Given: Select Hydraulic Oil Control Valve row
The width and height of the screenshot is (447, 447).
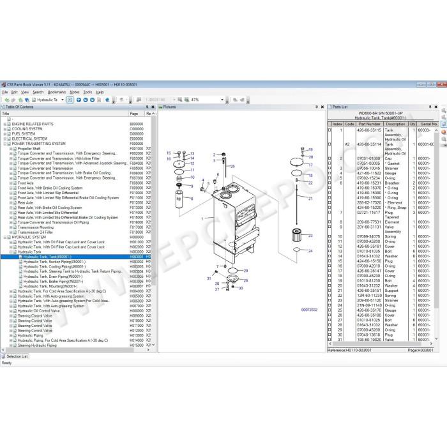Looking at the screenshot, I should (x=76, y=311).
